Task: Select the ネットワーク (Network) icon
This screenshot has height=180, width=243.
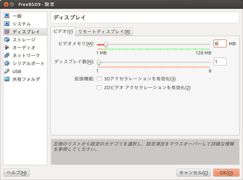Action: point(7,55)
